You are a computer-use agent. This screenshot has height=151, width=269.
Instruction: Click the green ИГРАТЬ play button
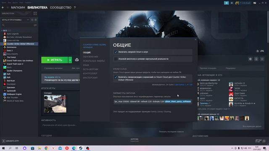55,60
